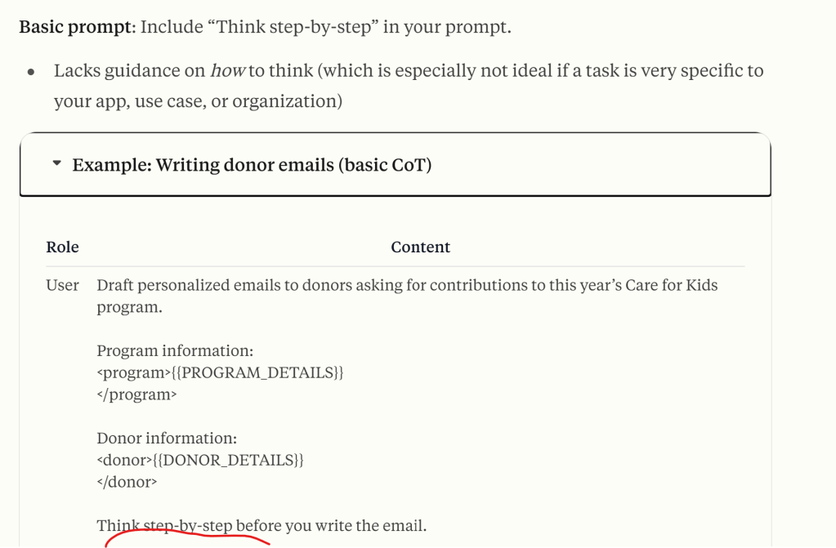Click the "Program information:" line
Image resolution: width=836 pixels, height=548 pixels.
pos(175,350)
